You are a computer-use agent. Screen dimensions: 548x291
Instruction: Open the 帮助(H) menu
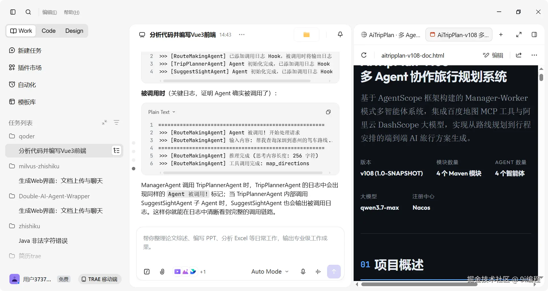[x=72, y=12]
